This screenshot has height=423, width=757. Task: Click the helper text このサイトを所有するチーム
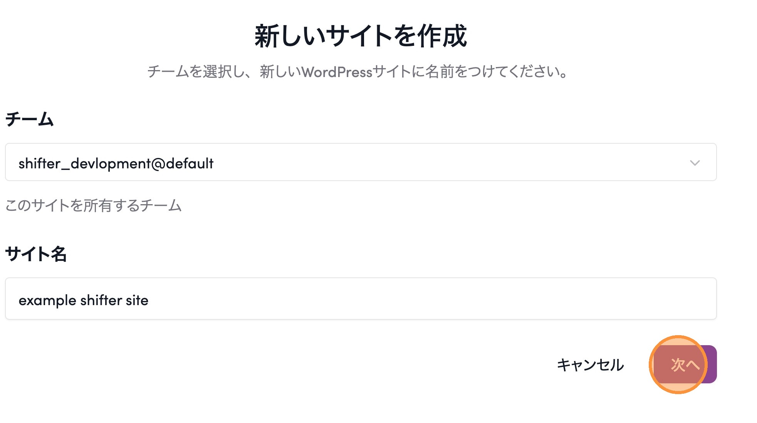pos(93,205)
